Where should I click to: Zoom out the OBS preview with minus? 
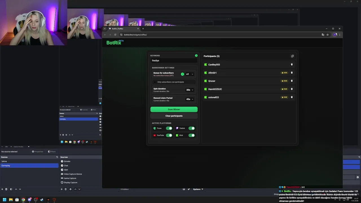[2, 147]
